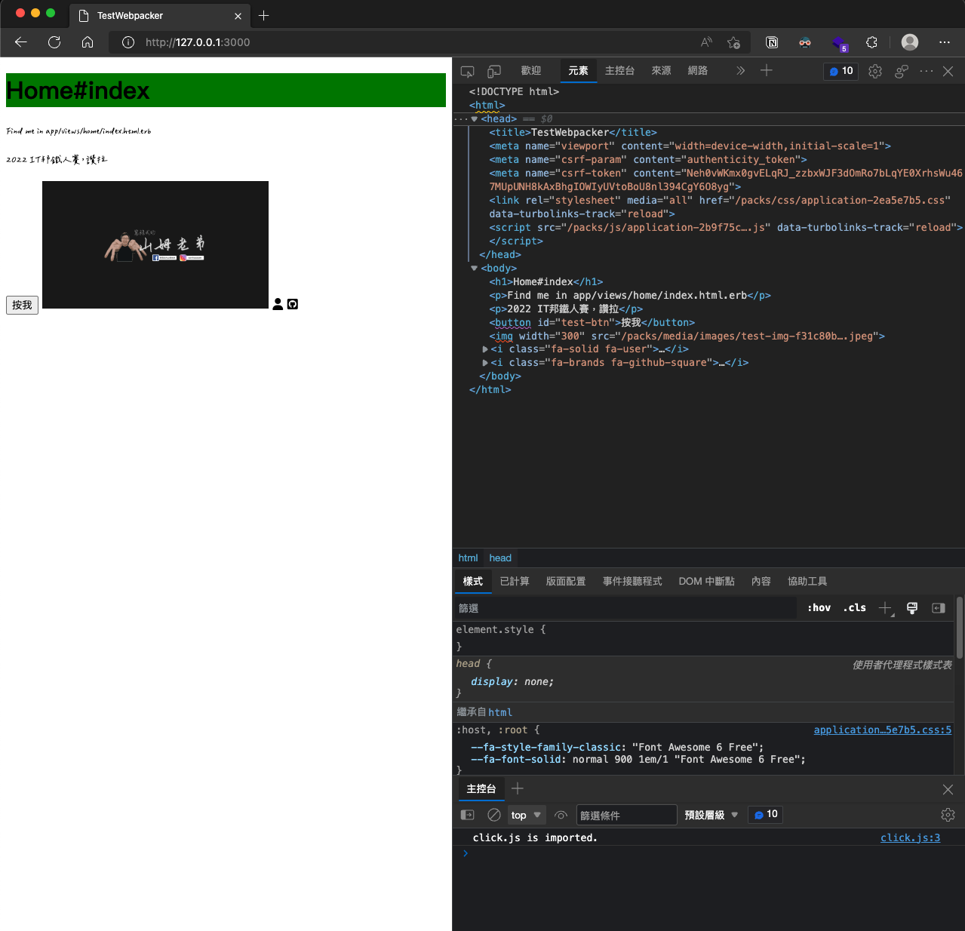This screenshot has width=965, height=931.
Task: Switch to 歡迎 tab
Action: 531,70
